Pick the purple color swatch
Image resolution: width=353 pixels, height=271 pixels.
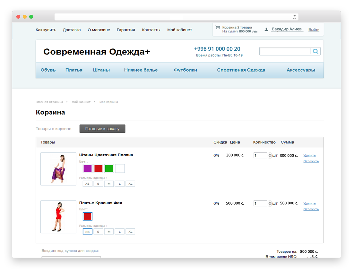click(x=87, y=168)
